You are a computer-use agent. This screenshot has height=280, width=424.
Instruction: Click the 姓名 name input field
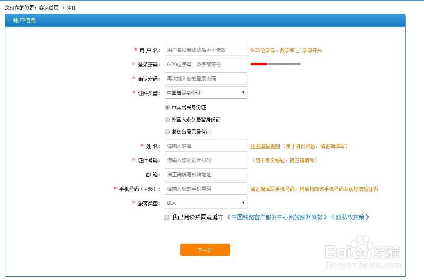pos(206,146)
